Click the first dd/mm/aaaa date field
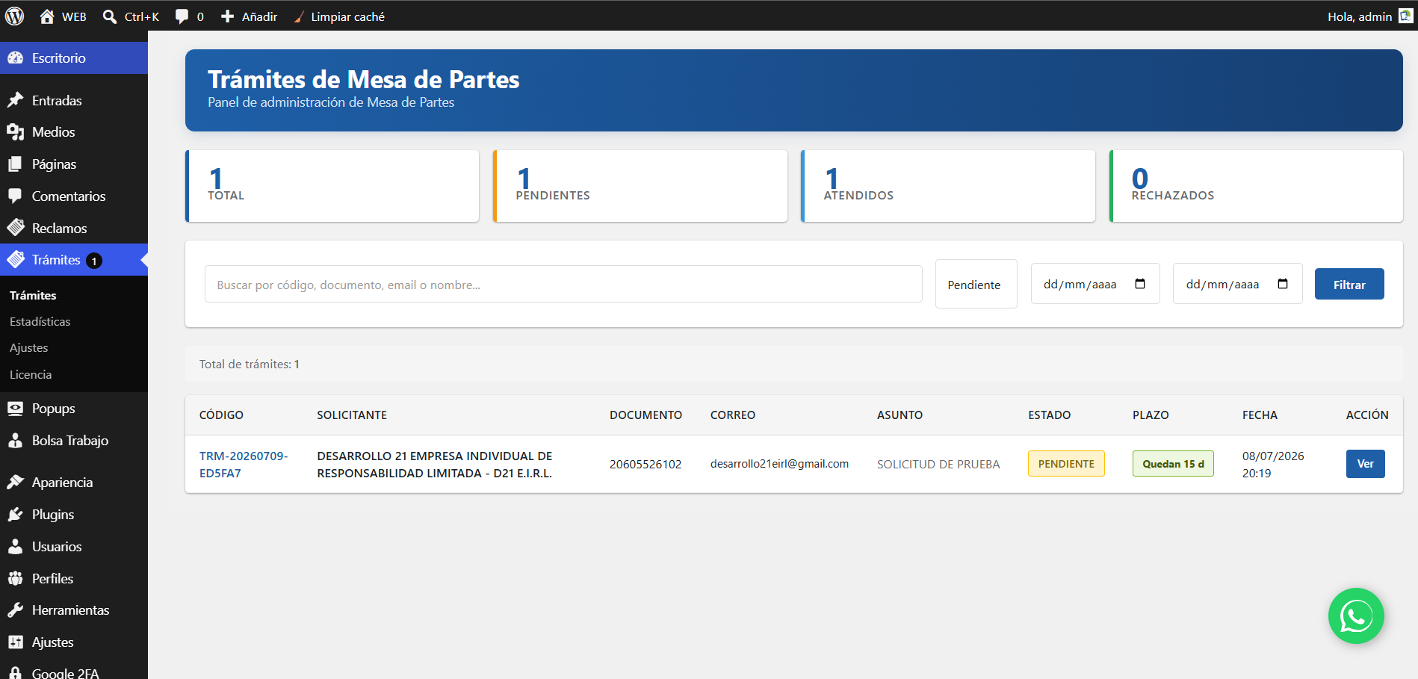The width and height of the screenshot is (1418, 679). (1095, 284)
